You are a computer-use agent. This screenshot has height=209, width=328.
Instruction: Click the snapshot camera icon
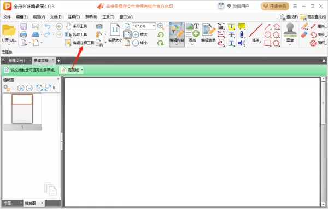tap(99, 26)
